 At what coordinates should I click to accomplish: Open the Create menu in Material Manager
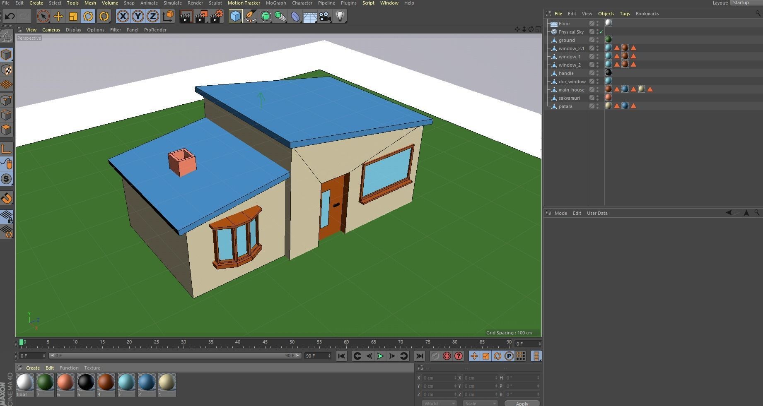(33, 368)
